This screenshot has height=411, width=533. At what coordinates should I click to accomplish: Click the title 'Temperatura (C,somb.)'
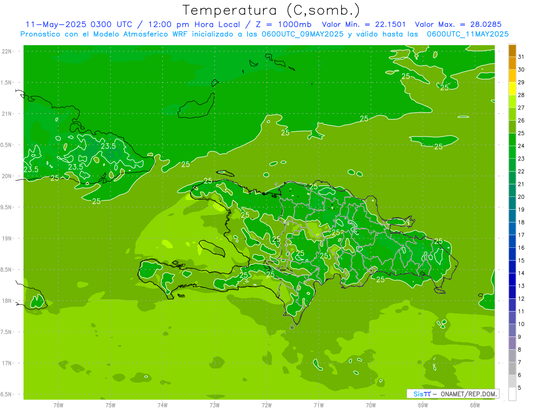point(271,10)
